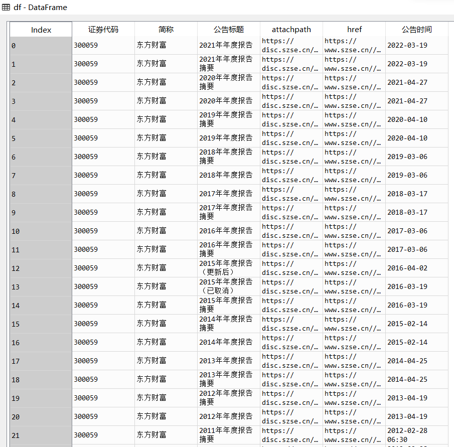Select the 2012-02-28 06:30 date cell
This screenshot has width=454, height=447.
pos(417,435)
